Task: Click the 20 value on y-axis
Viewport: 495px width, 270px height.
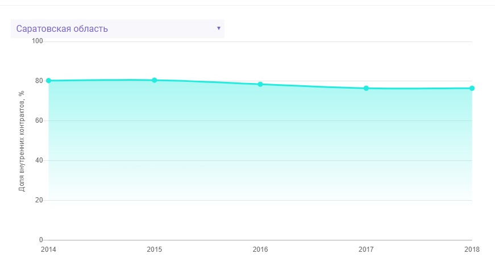Action: pos(39,200)
